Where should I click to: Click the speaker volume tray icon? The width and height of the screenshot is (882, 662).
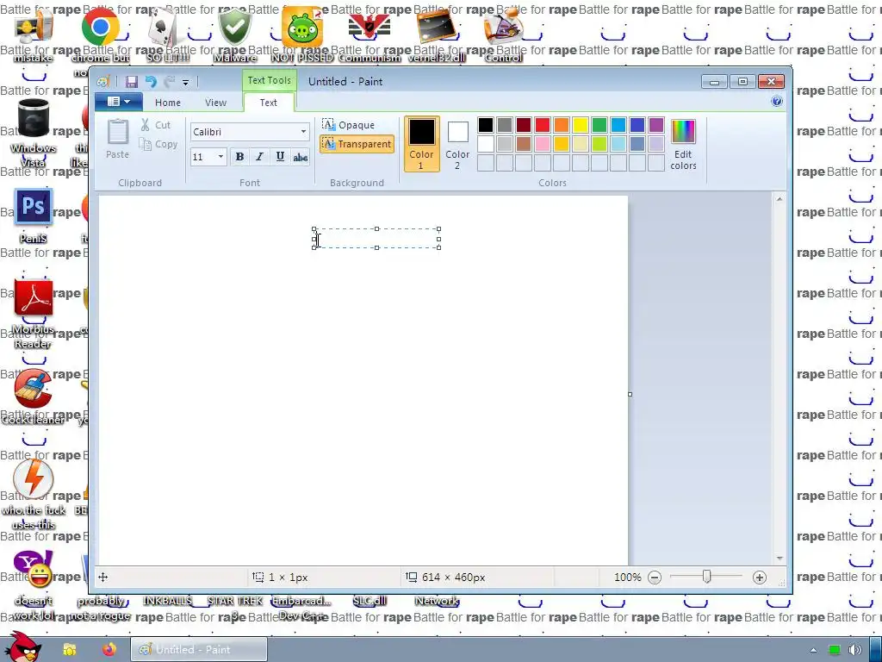tap(855, 650)
